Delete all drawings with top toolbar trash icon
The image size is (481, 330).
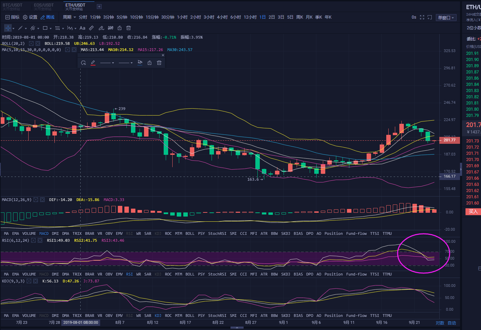pos(129,28)
